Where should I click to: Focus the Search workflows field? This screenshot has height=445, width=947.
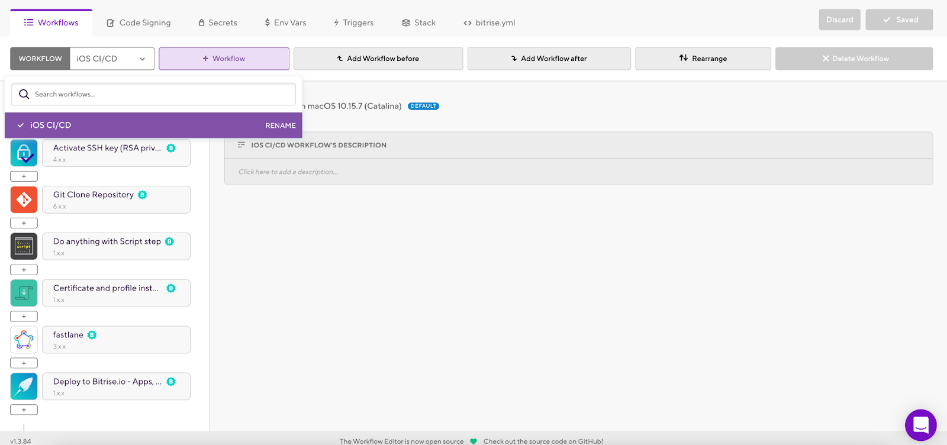click(153, 94)
